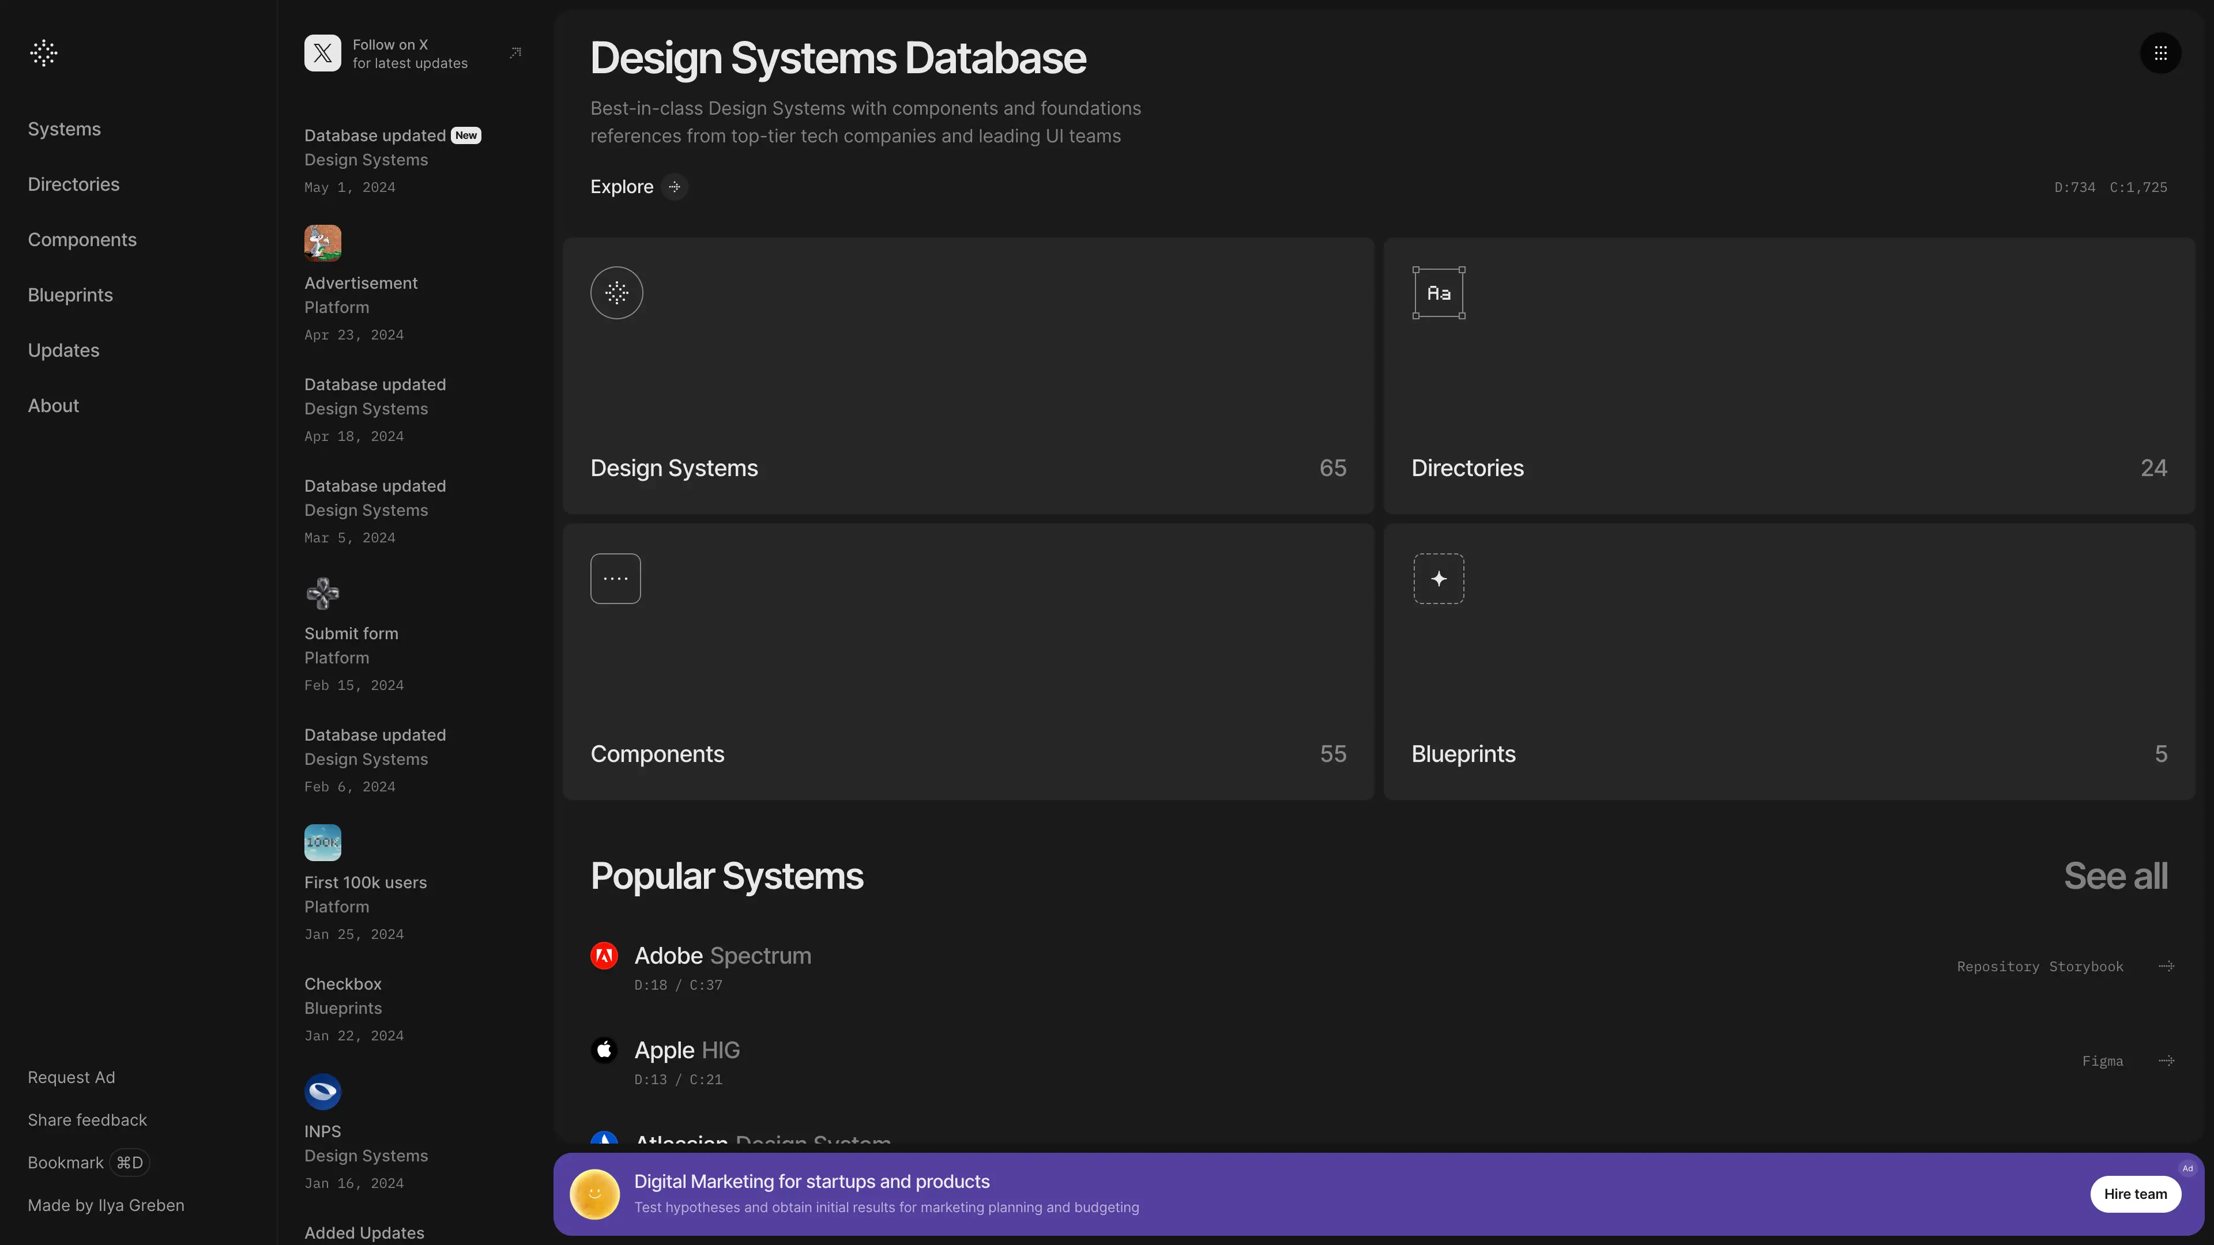Click the D:734 counter text
The height and width of the screenshot is (1245, 2214).
(x=2075, y=187)
